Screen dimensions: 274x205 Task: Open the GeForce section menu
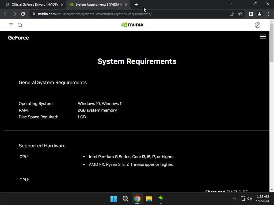pos(263,37)
